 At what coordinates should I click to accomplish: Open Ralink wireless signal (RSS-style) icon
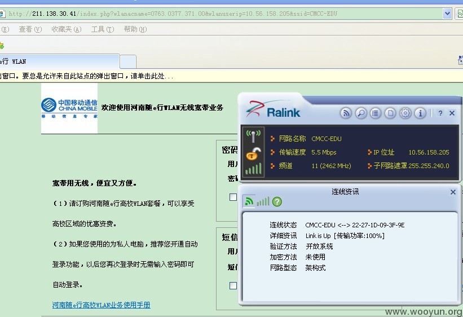[x=346, y=113]
